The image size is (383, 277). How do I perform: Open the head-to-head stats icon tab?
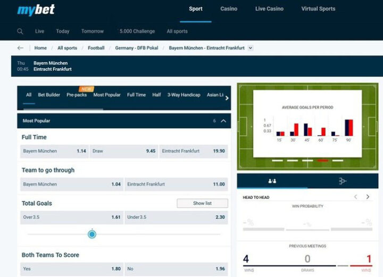point(272,181)
